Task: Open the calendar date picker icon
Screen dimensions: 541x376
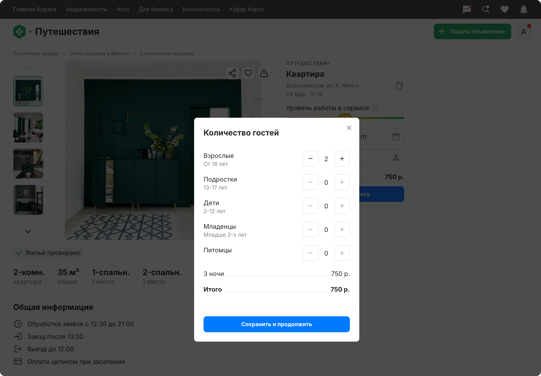Action: (396, 137)
